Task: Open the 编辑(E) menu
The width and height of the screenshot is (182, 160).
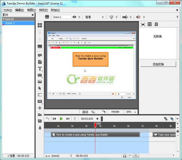Action: click(19, 10)
